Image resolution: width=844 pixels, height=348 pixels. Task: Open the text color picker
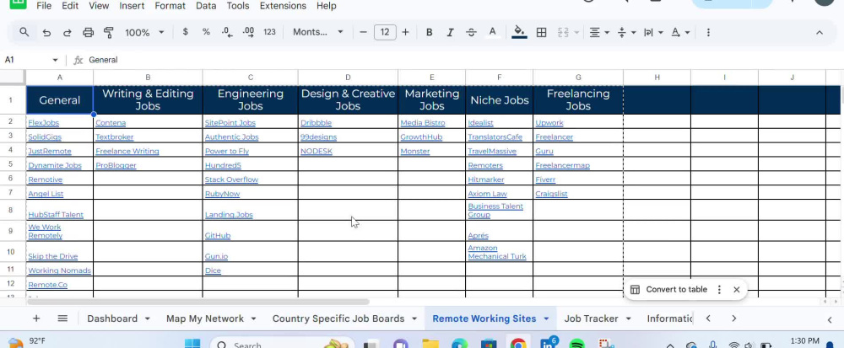(492, 32)
